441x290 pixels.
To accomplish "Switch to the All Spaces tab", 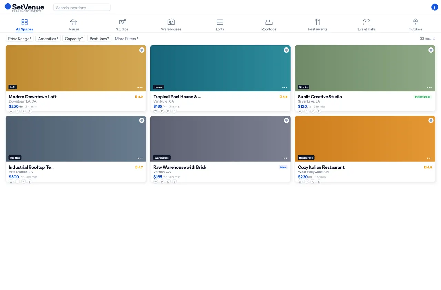I will point(24,25).
